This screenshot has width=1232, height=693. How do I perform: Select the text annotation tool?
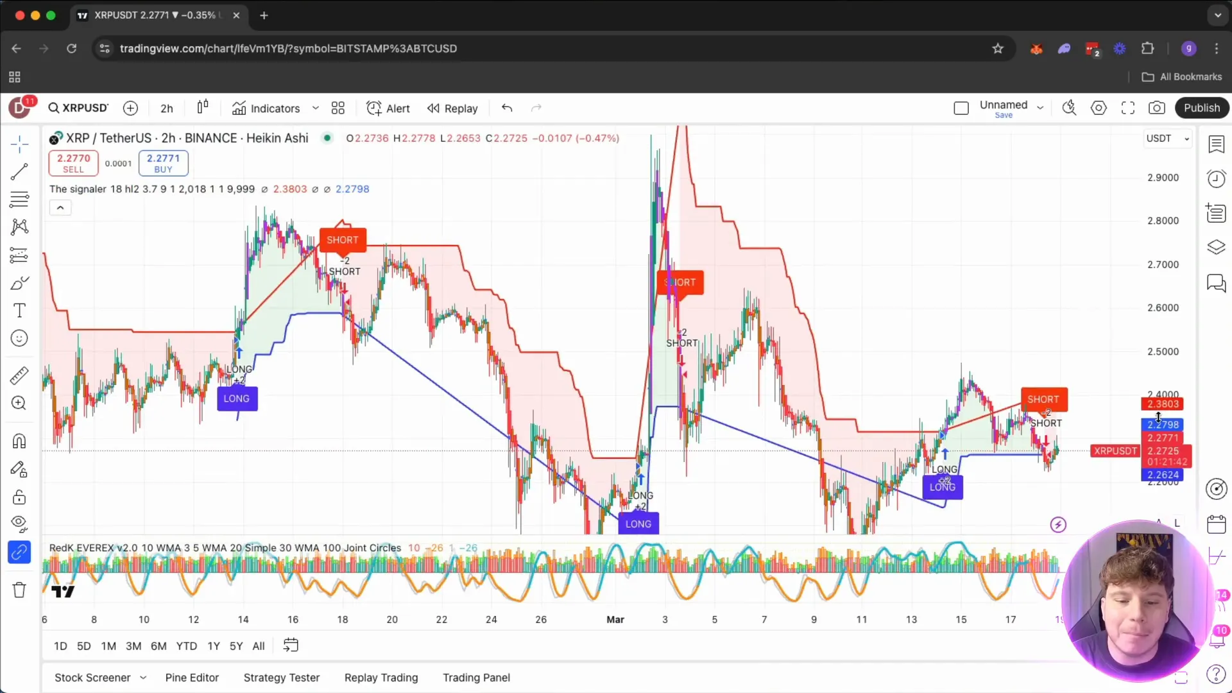pyautogui.click(x=19, y=311)
